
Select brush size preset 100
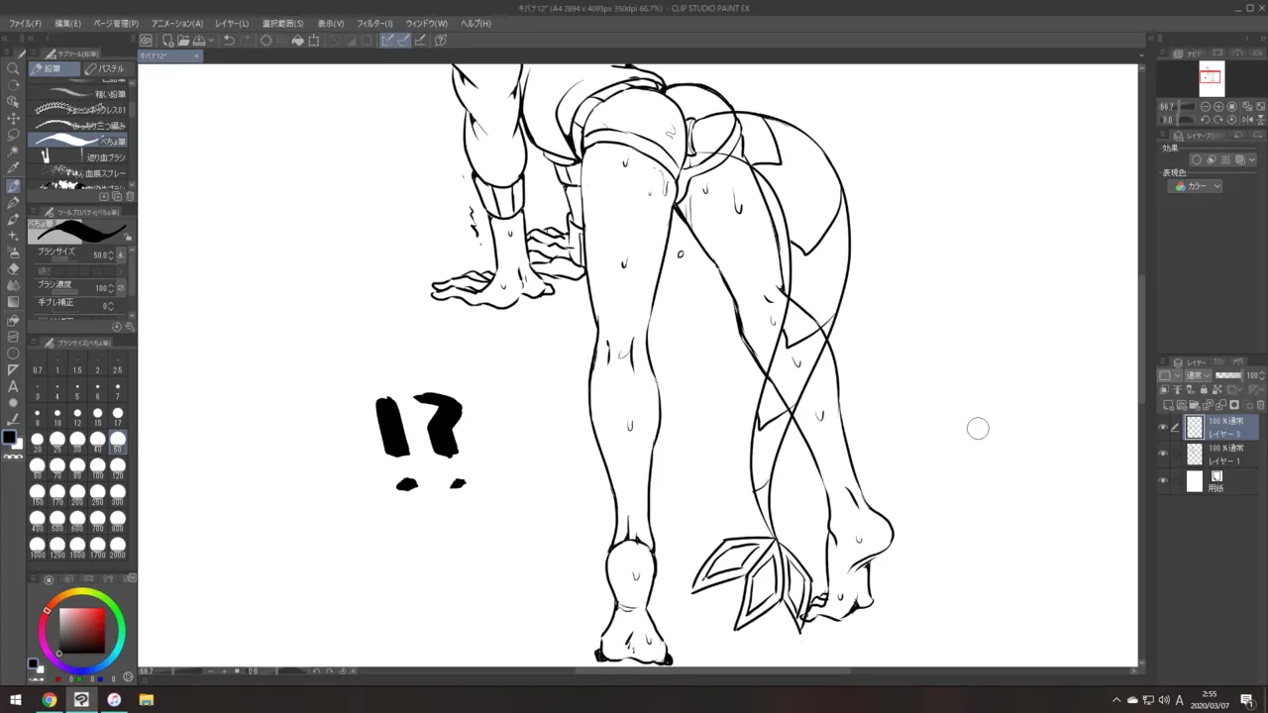coord(97,464)
